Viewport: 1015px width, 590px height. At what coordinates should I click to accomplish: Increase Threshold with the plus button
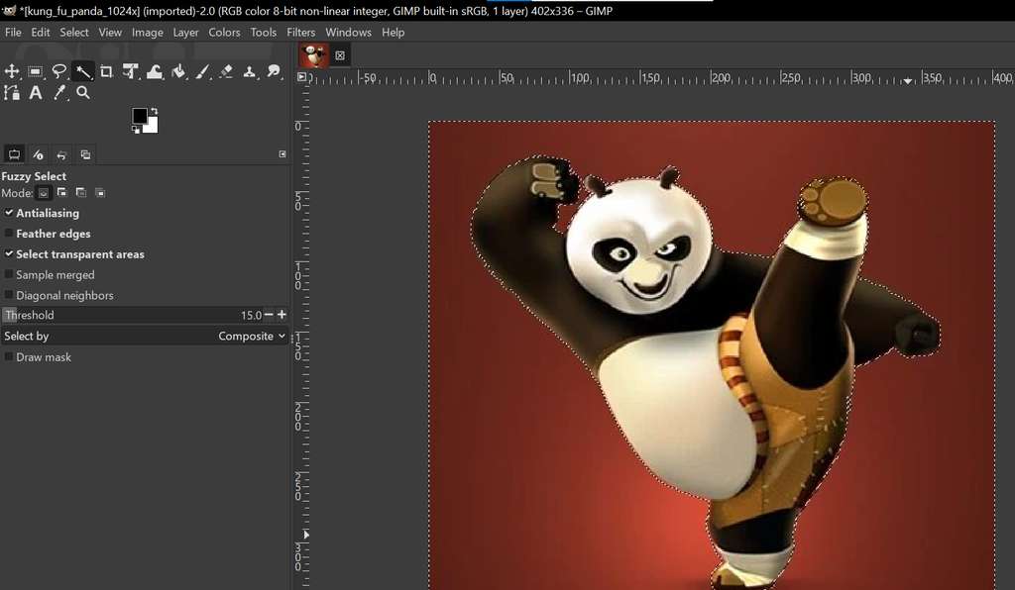(282, 315)
